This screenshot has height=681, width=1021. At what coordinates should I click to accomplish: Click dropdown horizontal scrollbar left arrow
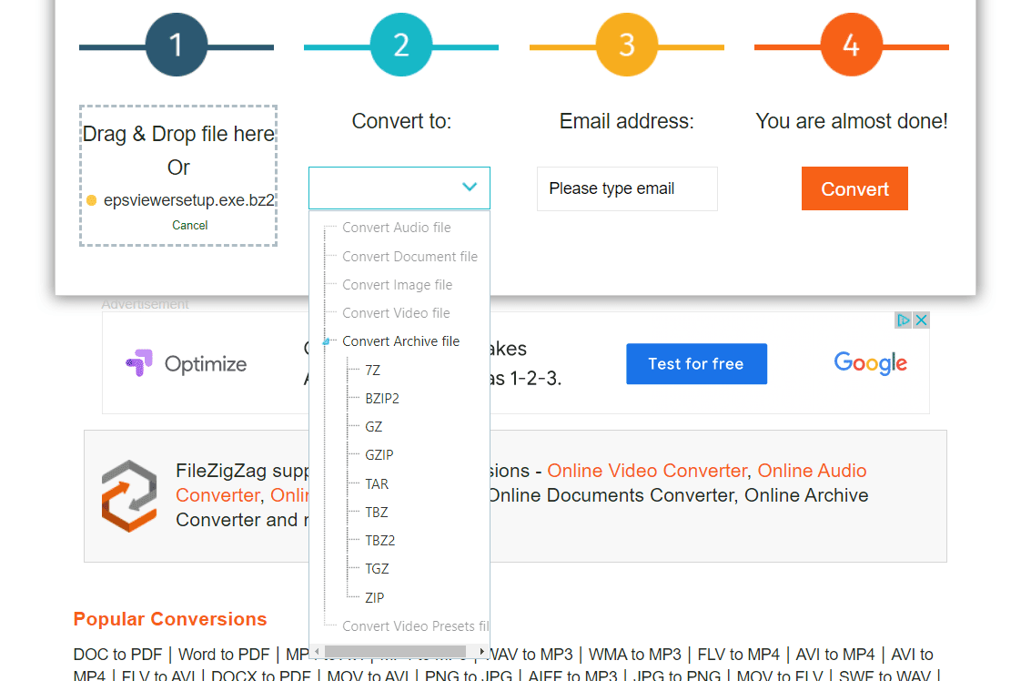pyautogui.click(x=317, y=652)
